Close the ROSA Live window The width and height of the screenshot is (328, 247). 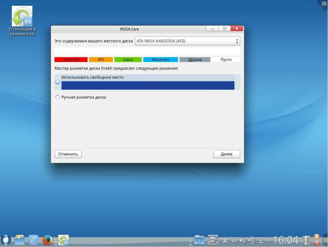coord(237,29)
